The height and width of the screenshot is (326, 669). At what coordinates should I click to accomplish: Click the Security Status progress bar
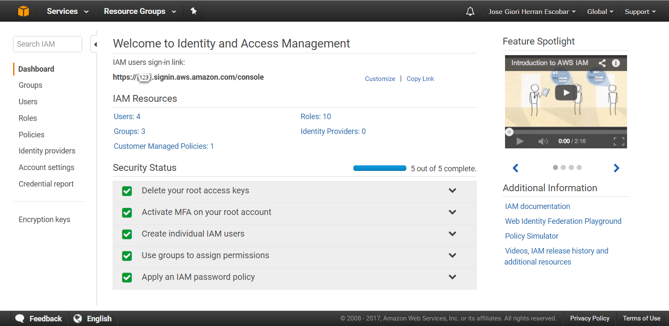pos(380,168)
